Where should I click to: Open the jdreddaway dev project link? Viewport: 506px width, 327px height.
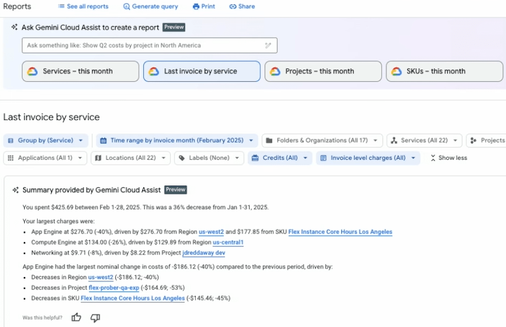[x=204, y=253]
